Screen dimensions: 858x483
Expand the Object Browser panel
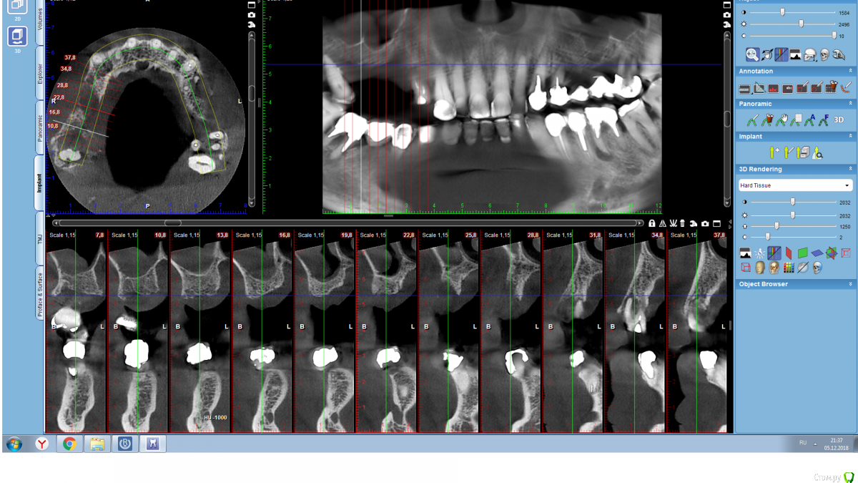click(850, 284)
